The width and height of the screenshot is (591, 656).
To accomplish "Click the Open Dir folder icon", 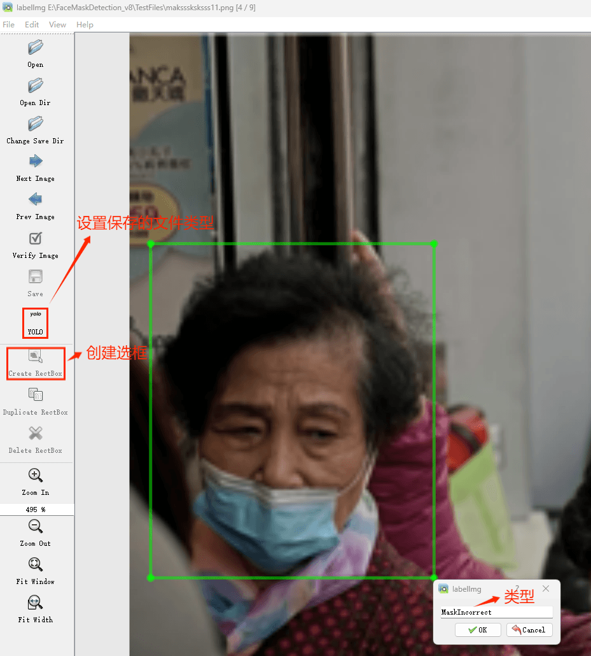I will tap(36, 85).
